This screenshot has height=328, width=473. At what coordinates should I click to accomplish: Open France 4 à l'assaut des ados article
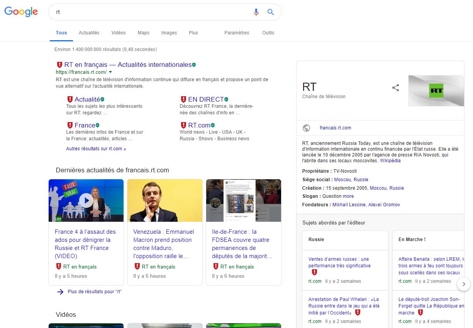[x=85, y=244]
